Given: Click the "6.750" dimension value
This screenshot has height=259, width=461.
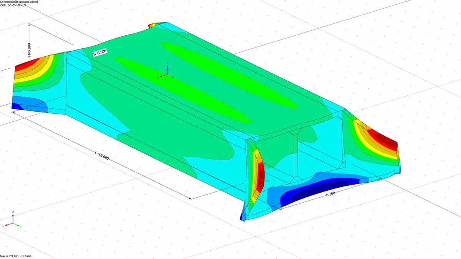Looking at the screenshot, I should pyautogui.click(x=331, y=194).
